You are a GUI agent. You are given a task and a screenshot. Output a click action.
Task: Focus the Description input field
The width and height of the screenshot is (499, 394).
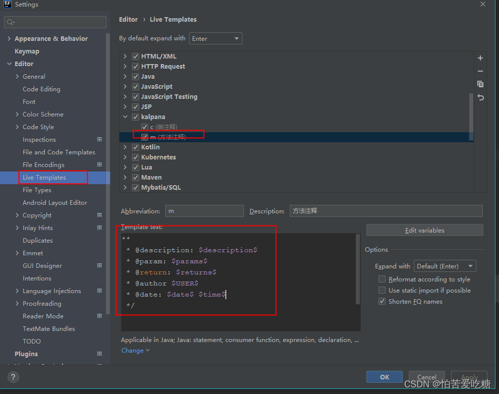[x=386, y=211]
